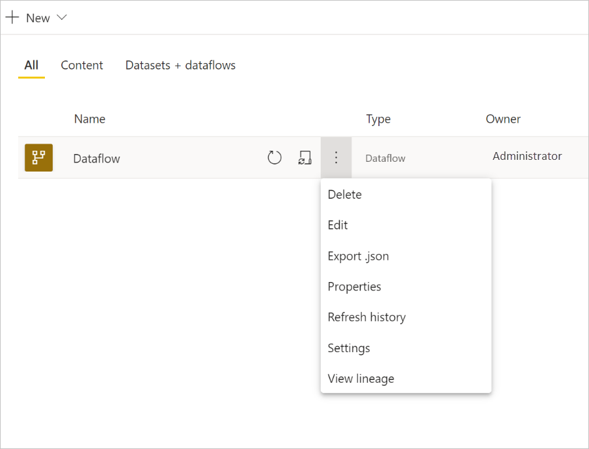The width and height of the screenshot is (589, 449).
Task: Select Delete from the context menu
Action: pyautogui.click(x=344, y=194)
